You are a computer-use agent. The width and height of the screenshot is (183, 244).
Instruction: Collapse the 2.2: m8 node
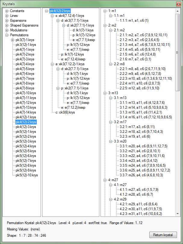click(x=110, y=64)
